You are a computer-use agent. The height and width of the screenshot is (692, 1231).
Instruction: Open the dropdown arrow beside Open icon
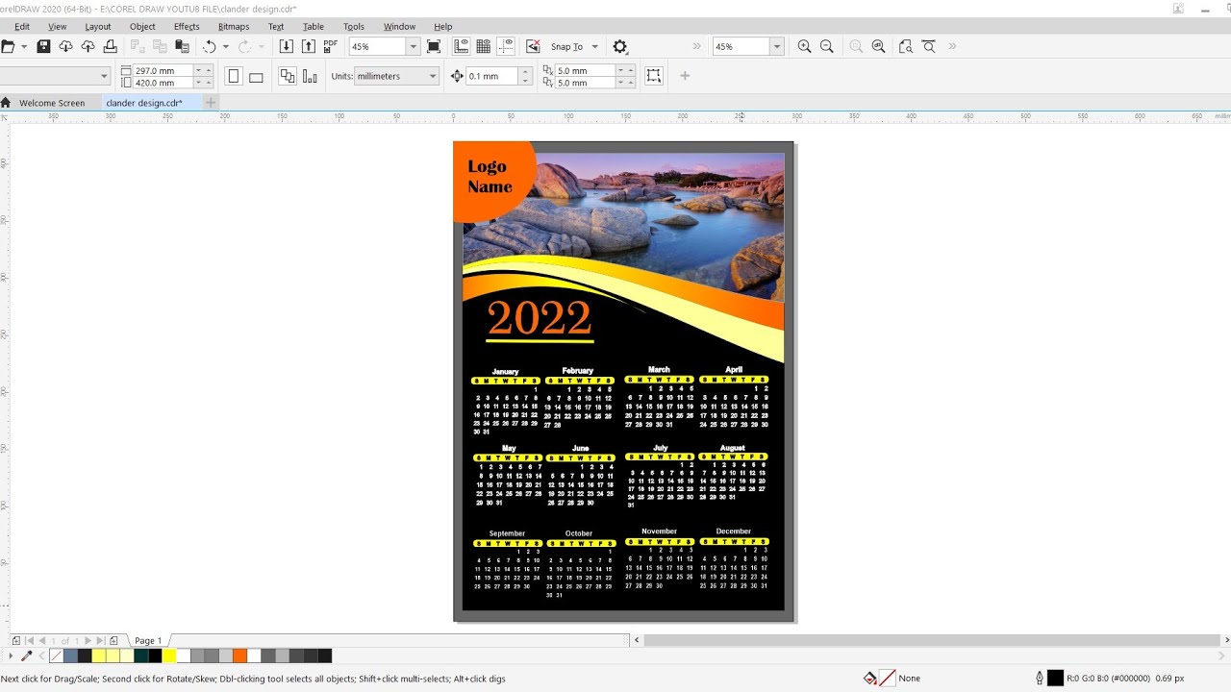[x=22, y=46]
